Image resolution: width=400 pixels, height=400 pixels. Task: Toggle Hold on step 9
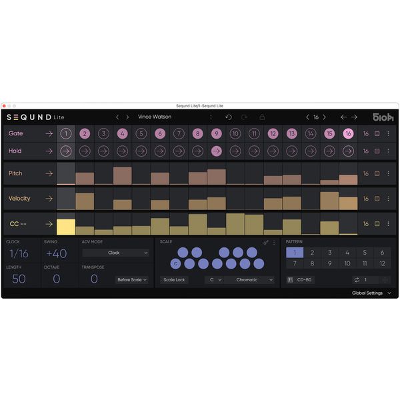pyautogui.click(x=216, y=151)
